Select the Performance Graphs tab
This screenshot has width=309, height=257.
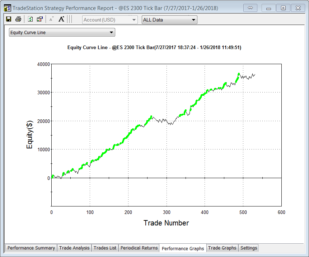pos(183,248)
